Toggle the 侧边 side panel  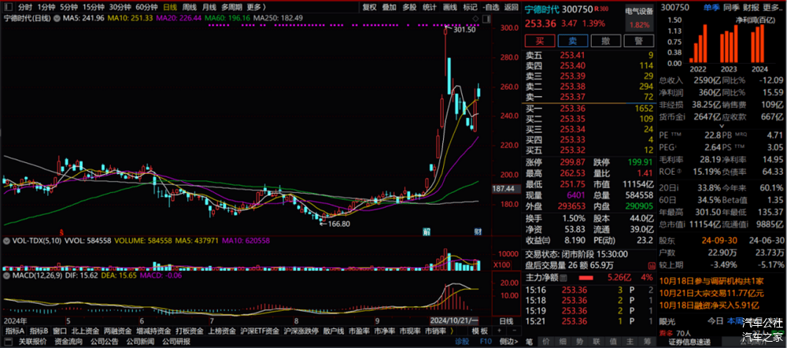click(509, 342)
